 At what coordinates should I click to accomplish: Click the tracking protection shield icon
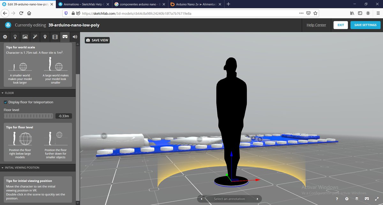coord(66,13)
